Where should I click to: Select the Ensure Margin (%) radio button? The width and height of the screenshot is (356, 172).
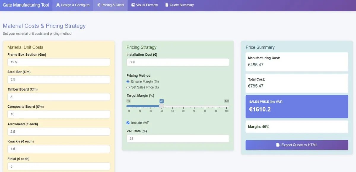(x=128, y=81)
